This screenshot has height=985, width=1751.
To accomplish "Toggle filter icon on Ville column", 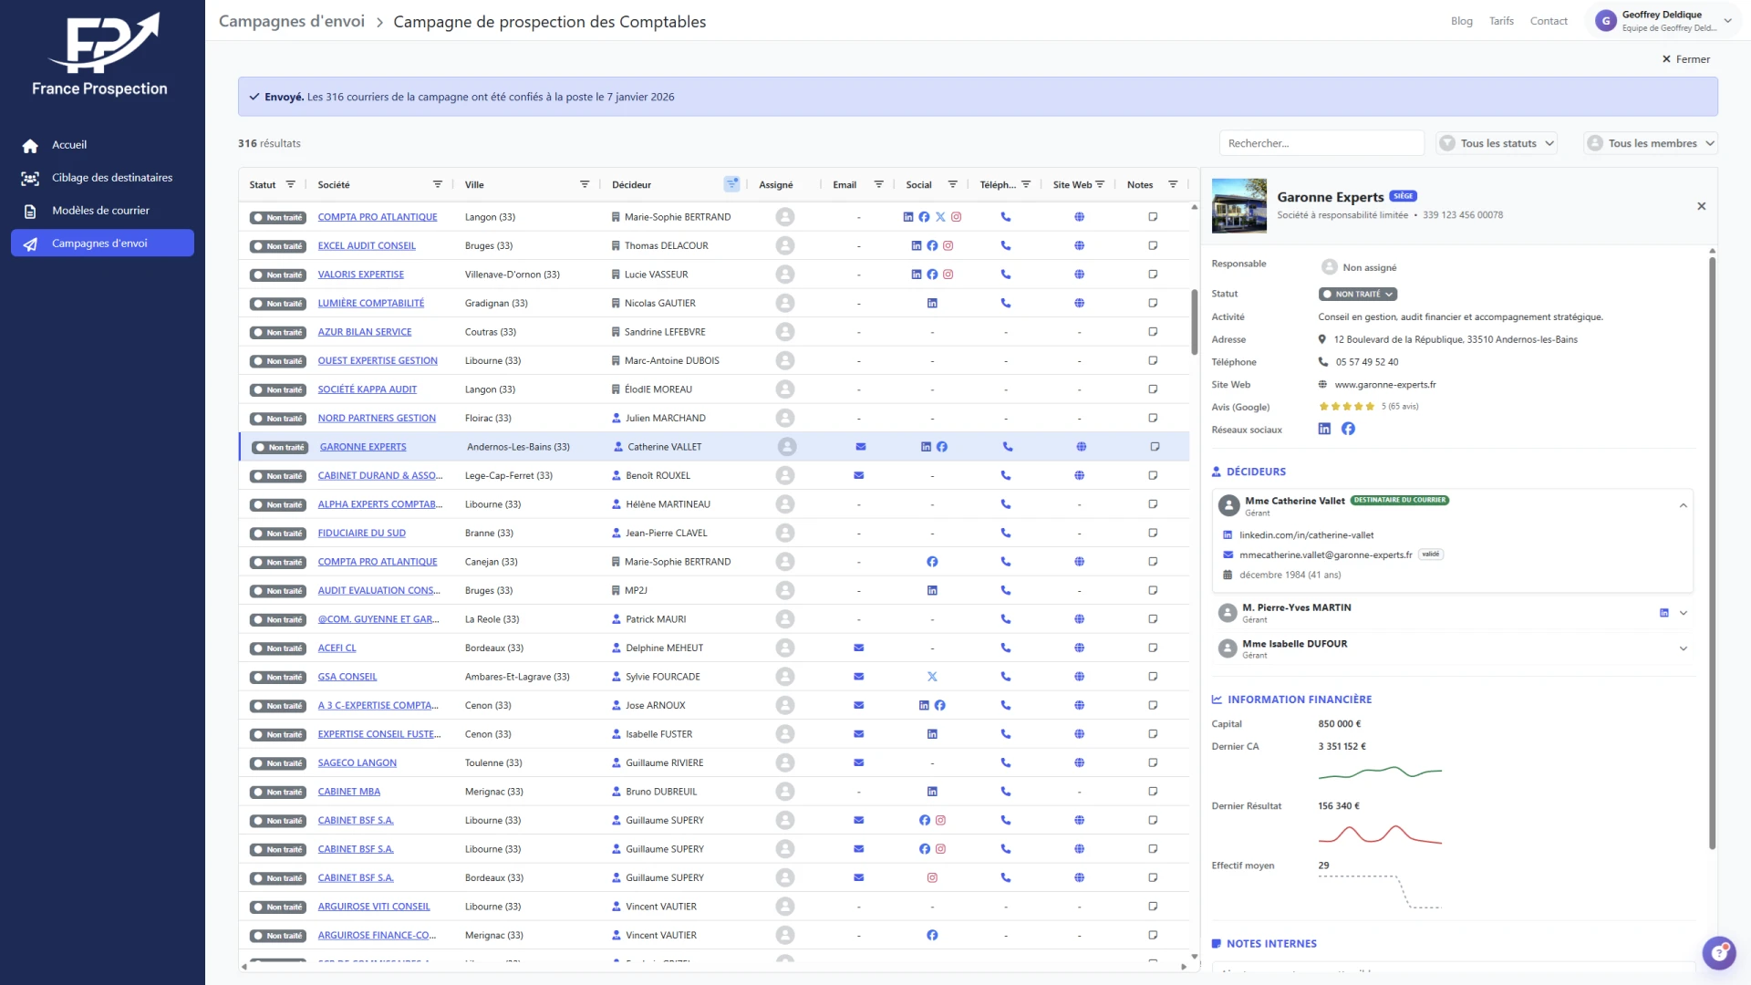I will 585,184.
